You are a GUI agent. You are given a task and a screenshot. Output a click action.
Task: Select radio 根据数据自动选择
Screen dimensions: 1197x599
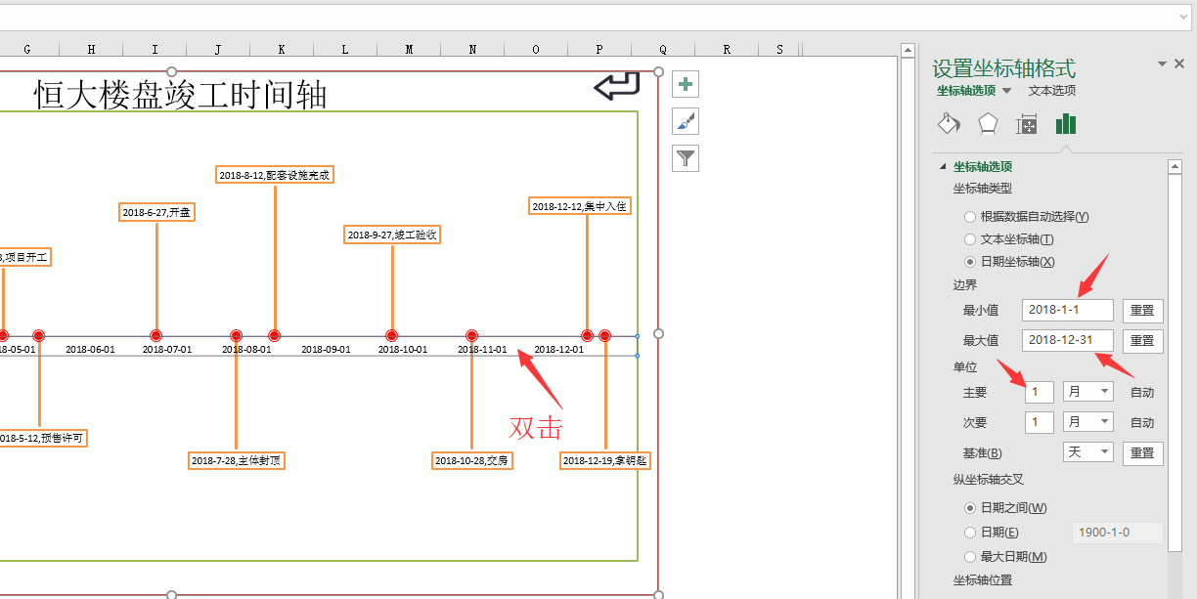tap(970, 217)
